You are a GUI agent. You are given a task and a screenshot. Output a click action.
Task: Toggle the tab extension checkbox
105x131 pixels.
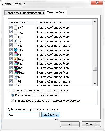click(11, 45)
